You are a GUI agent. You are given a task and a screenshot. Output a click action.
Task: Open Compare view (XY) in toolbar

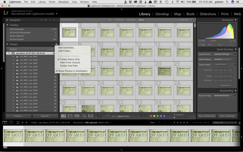click(77, 116)
